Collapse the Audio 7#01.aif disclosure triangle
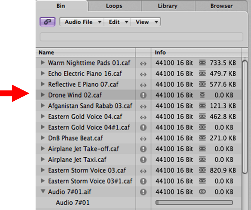251x210 pixels. click(x=43, y=192)
